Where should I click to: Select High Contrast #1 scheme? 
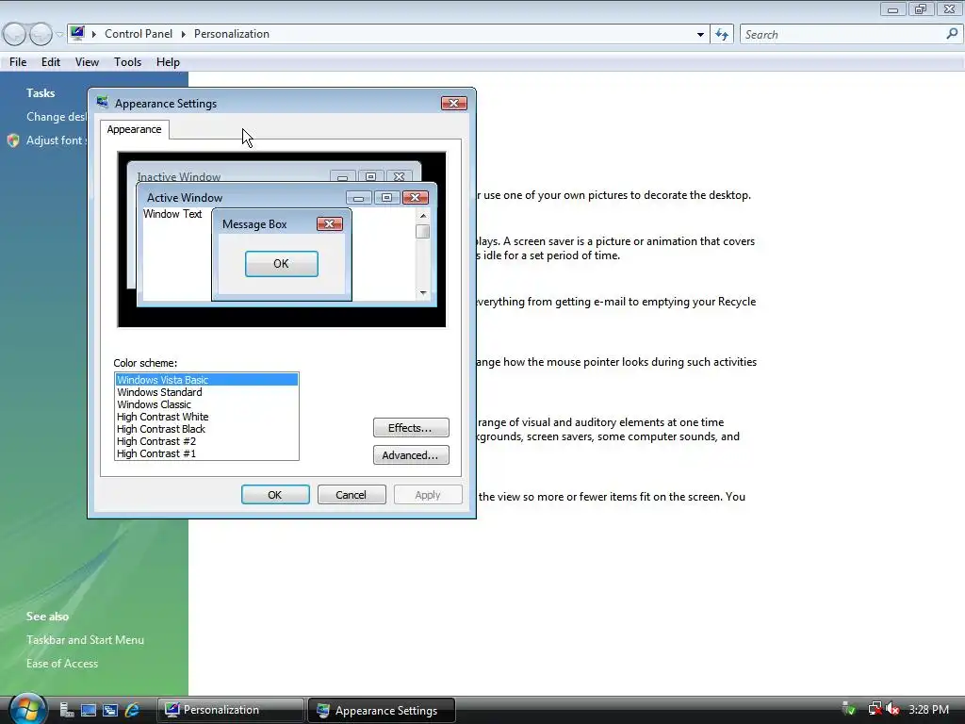coord(206,453)
